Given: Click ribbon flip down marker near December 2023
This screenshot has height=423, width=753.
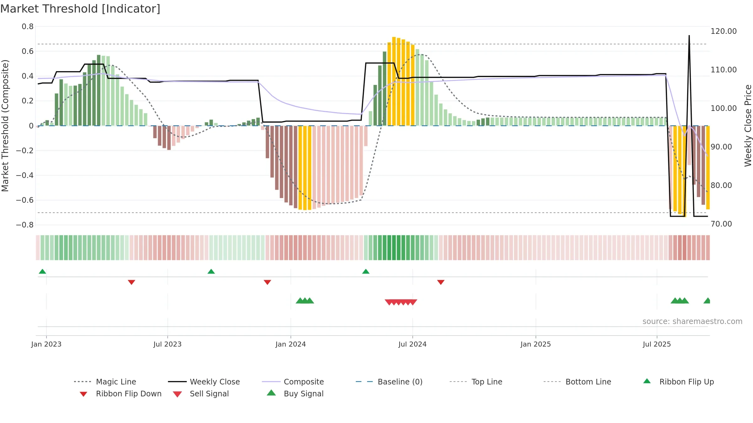Looking at the screenshot, I should (267, 282).
